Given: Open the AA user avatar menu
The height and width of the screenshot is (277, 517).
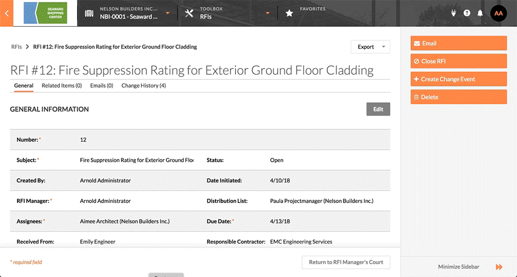Looking at the screenshot, I should point(498,13).
